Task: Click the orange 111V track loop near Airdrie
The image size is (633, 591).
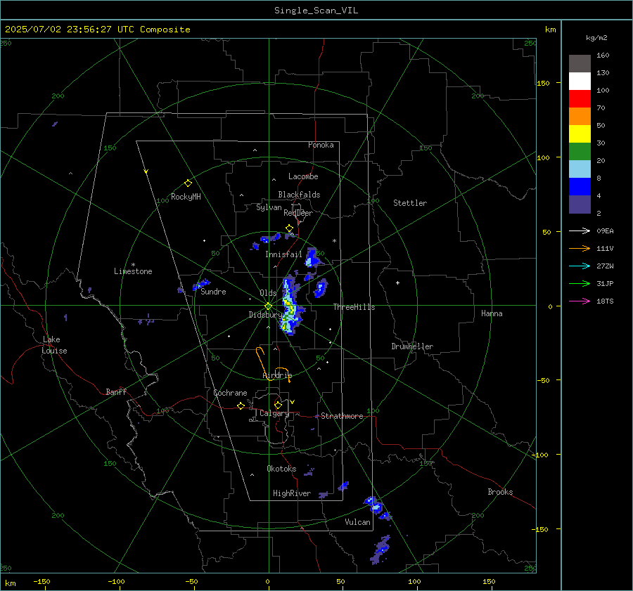Action: 272,365
